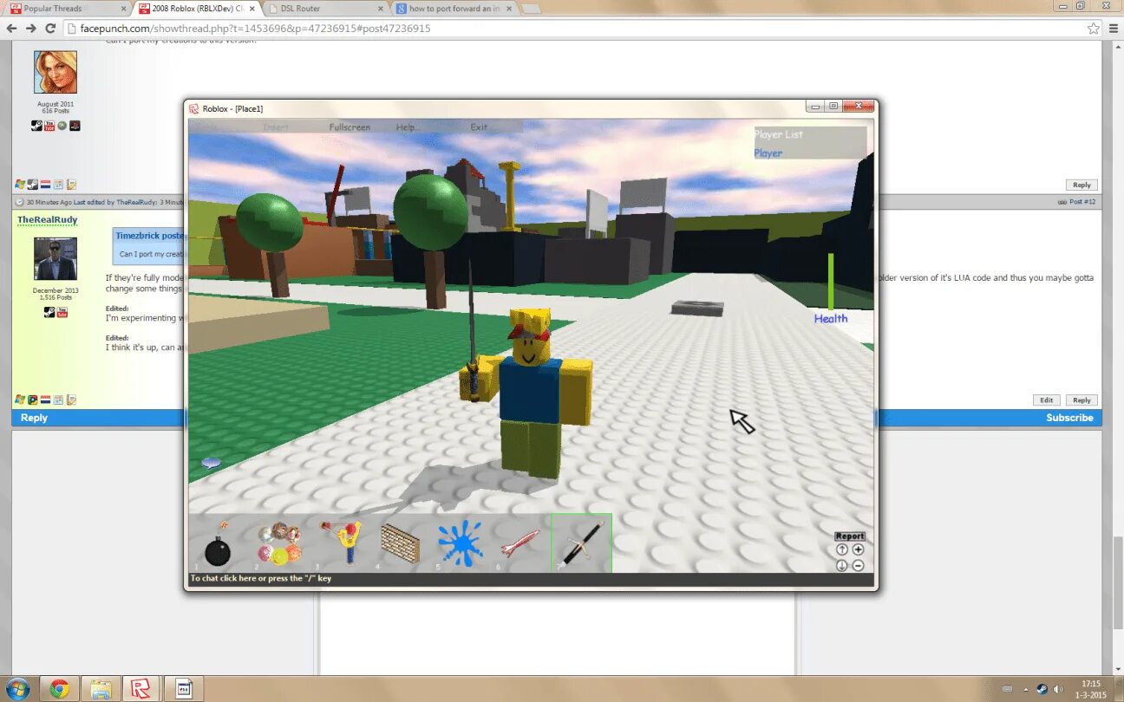Select the bomb tool in slot 1
Viewport: 1124px width, 702px height.
pyautogui.click(x=218, y=546)
